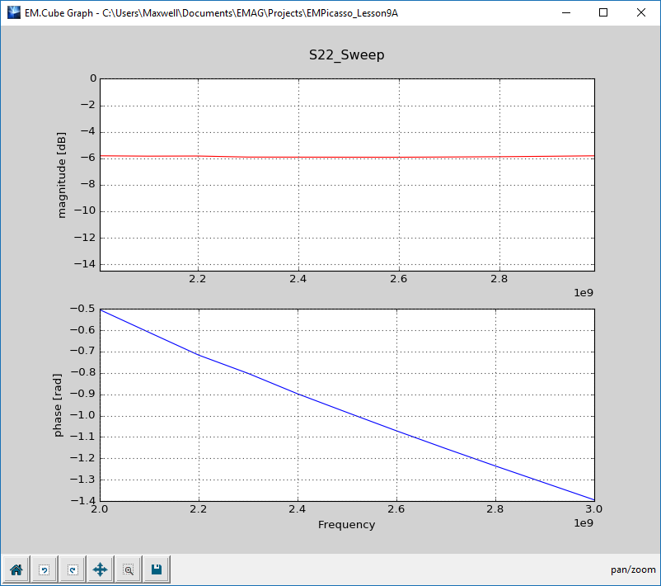Click the 0 tick on the magnitude axis
Screen dimensions: 661x586
point(93,78)
